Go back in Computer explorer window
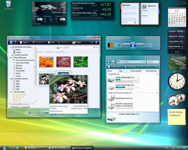 (x=109, y=62)
